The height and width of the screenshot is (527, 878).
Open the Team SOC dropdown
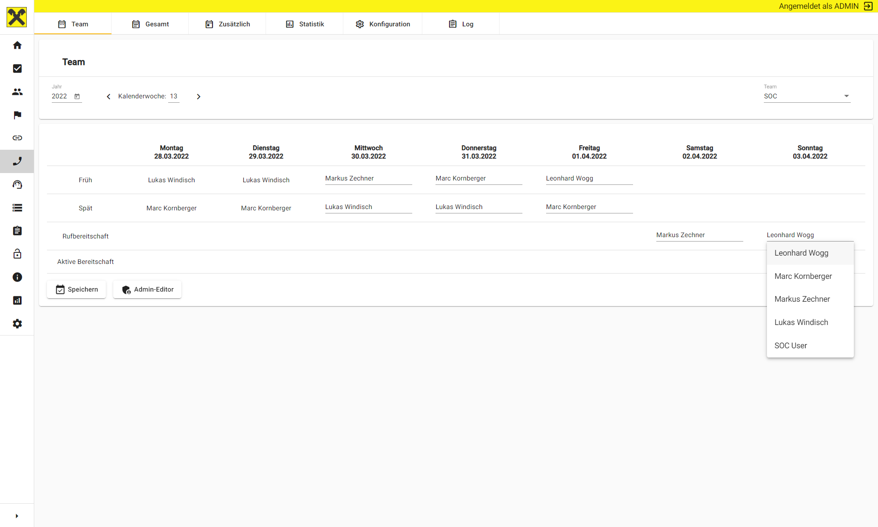pyautogui.click(x=806, y=96)
